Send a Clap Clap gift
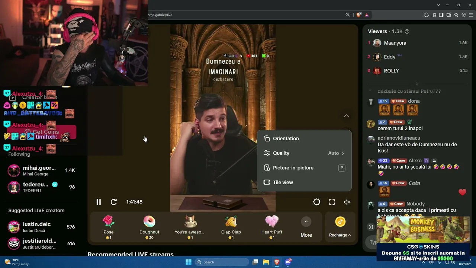The image size is (476, 268). pos(231,227)
